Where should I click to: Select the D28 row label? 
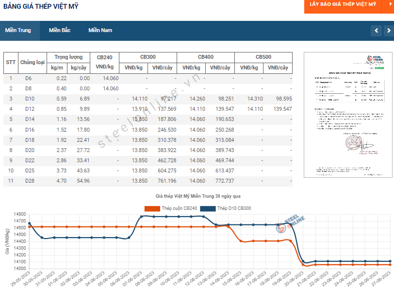pyautogui.click(x=30, y=181)
